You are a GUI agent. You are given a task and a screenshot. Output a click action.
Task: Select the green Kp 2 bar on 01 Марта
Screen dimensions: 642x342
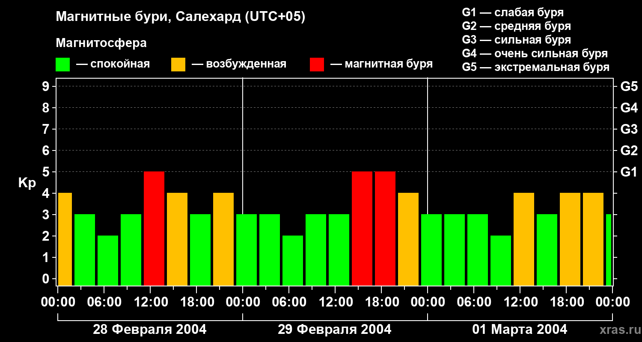point(501,260)
